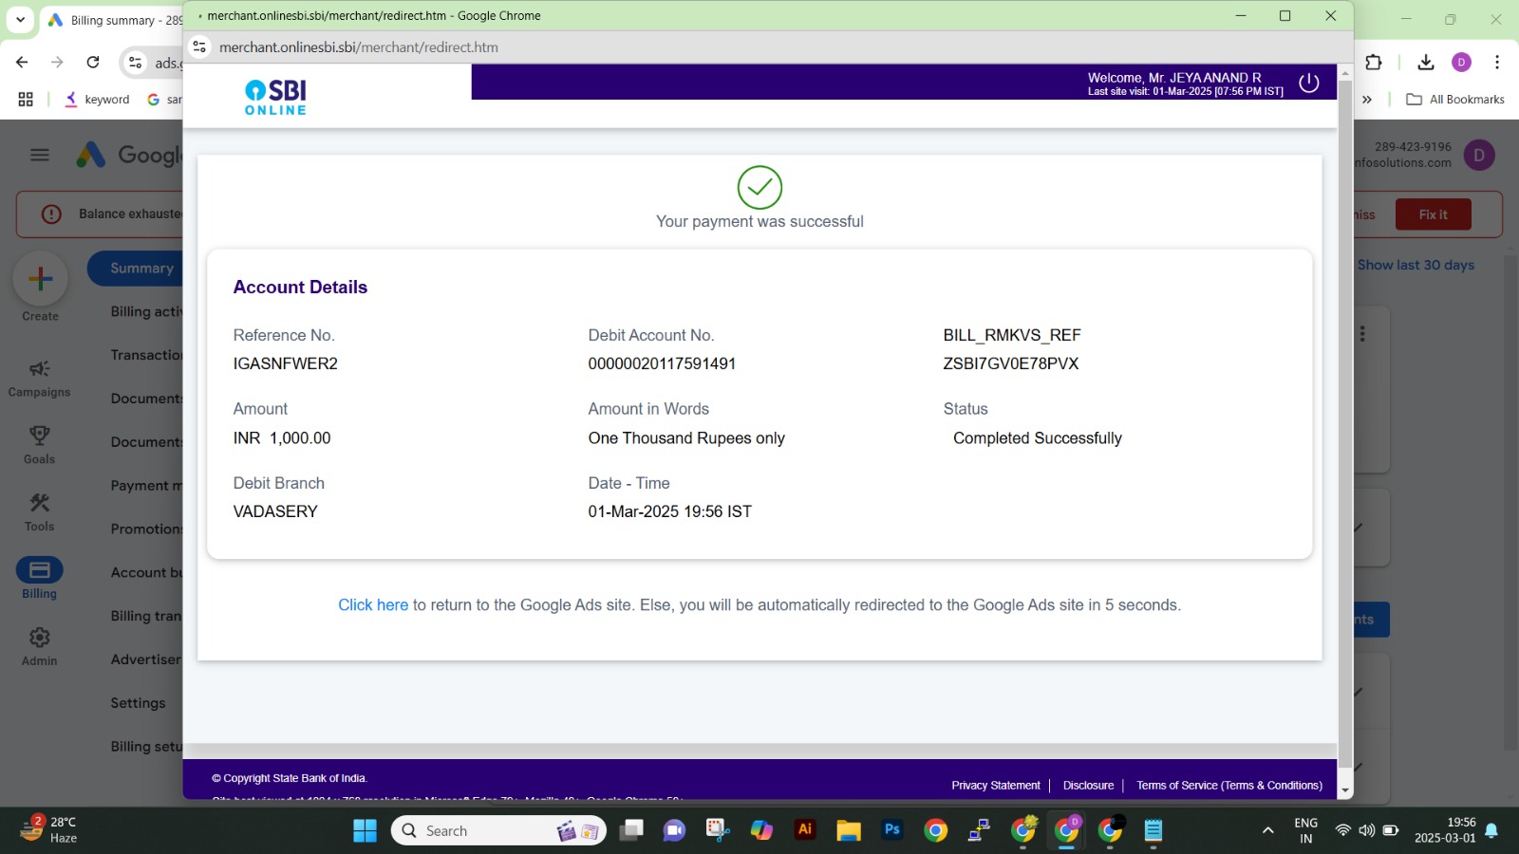Open the Admin gear icon
Viewport: 1519px width, 854px height.
(39, 638)
